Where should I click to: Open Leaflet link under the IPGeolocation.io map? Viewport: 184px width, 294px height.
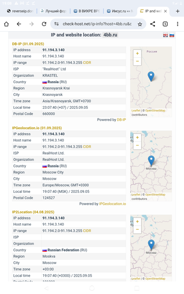pos(136,194)
